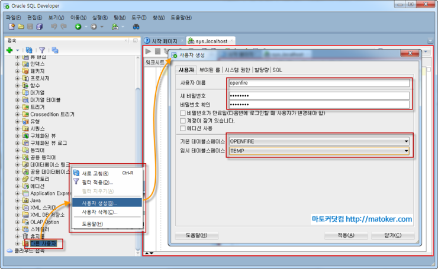Click the 패키지 folder icon
This screenshot has width=438, height=269.
[25, 71]
